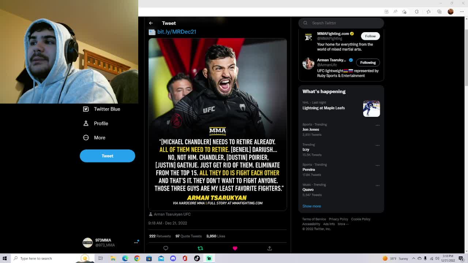Click the share icon under the tweet
This screenshot has height=263, width=468.
coord(269,248)
